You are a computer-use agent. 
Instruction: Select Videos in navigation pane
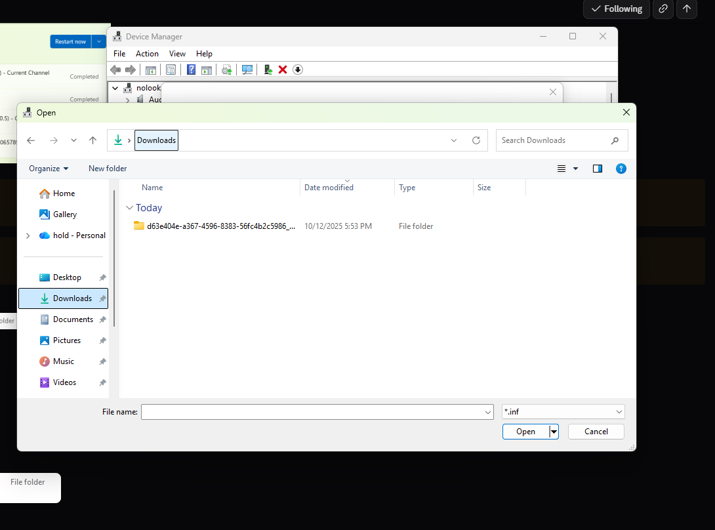(x=64, y=382)
